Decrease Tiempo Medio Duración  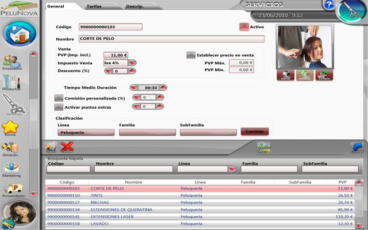134,88
